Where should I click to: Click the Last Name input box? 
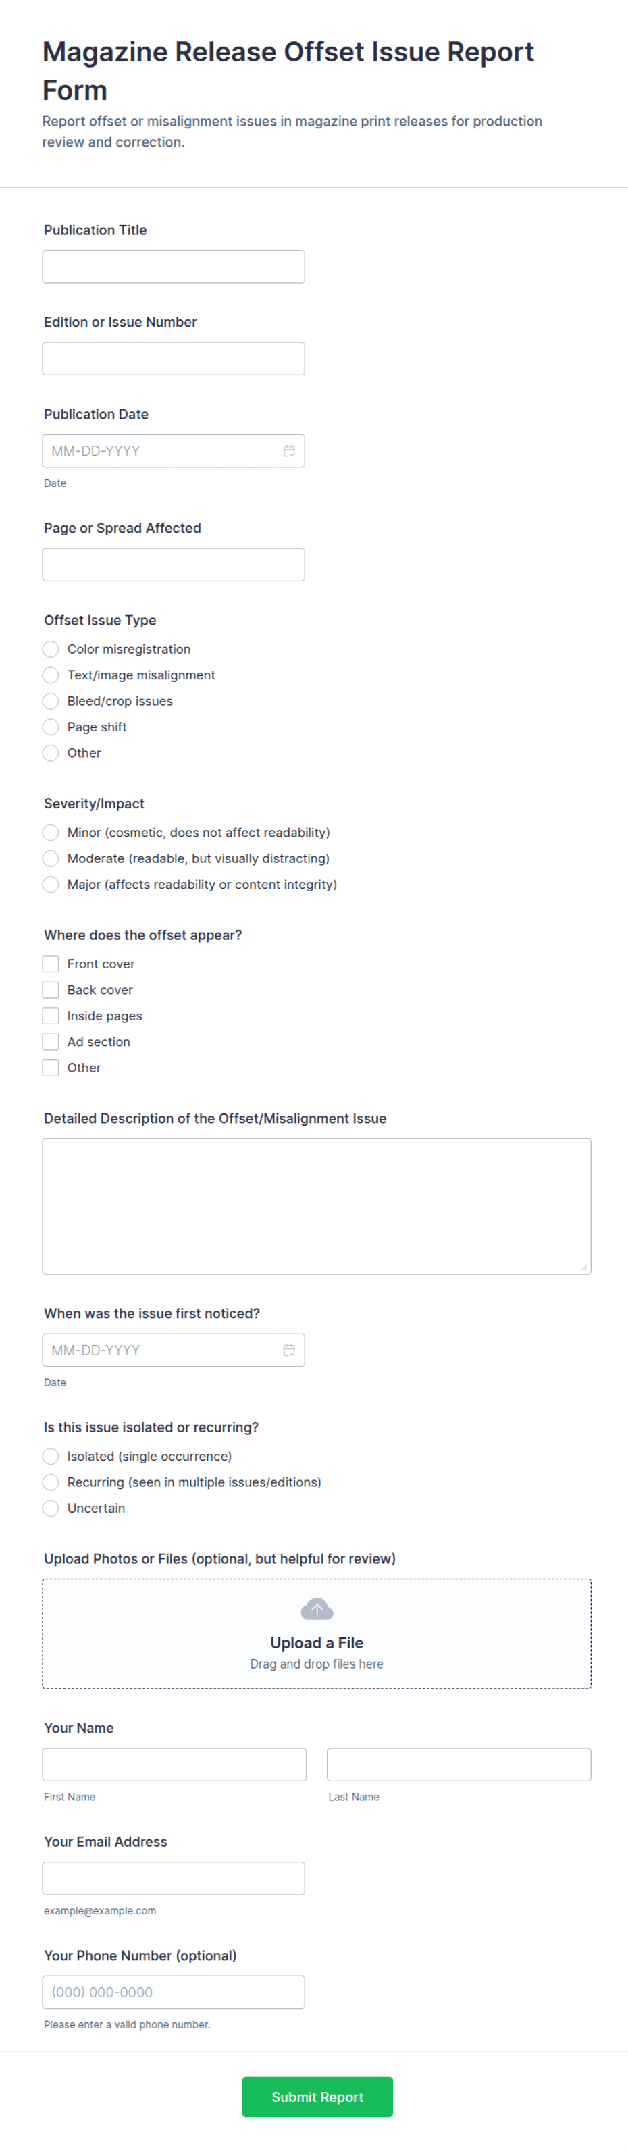(459, 1764)
